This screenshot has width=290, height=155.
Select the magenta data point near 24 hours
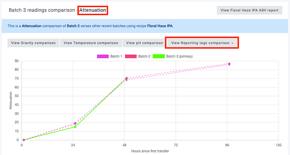[x=75, y=124]
